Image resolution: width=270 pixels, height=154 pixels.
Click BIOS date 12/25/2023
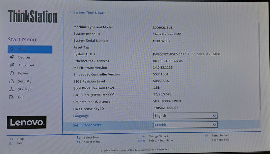coord(162,94)
